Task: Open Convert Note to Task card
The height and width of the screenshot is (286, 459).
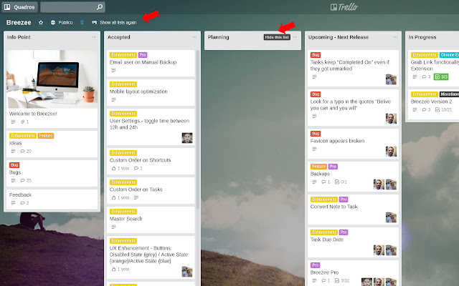Action: pos(353,209)
